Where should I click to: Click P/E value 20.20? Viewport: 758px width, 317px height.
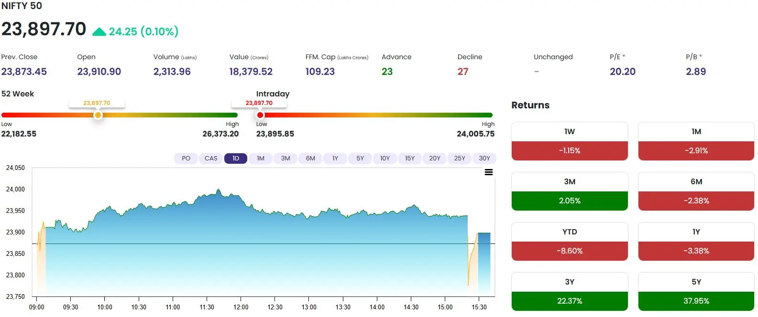pyautogui.click(x=622, y=72)
